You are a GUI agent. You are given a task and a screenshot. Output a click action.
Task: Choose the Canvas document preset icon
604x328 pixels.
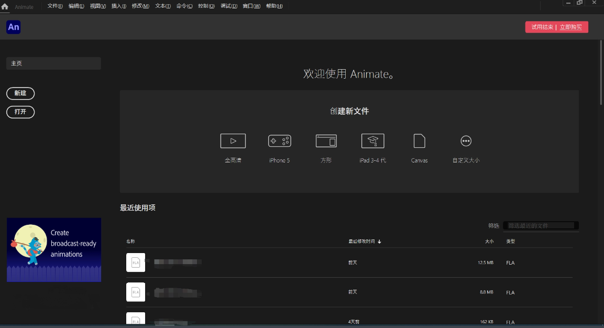point(420,140)
